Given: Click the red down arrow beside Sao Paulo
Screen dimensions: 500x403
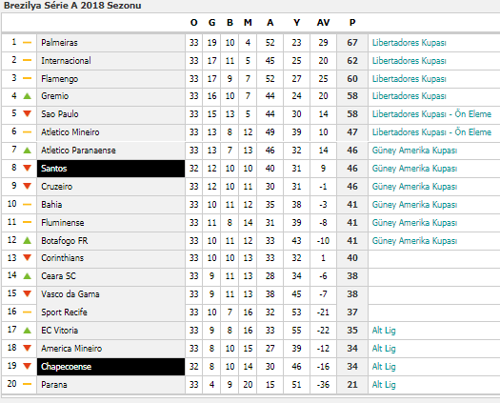Looking at the screenshot, I should coord(28,113).
